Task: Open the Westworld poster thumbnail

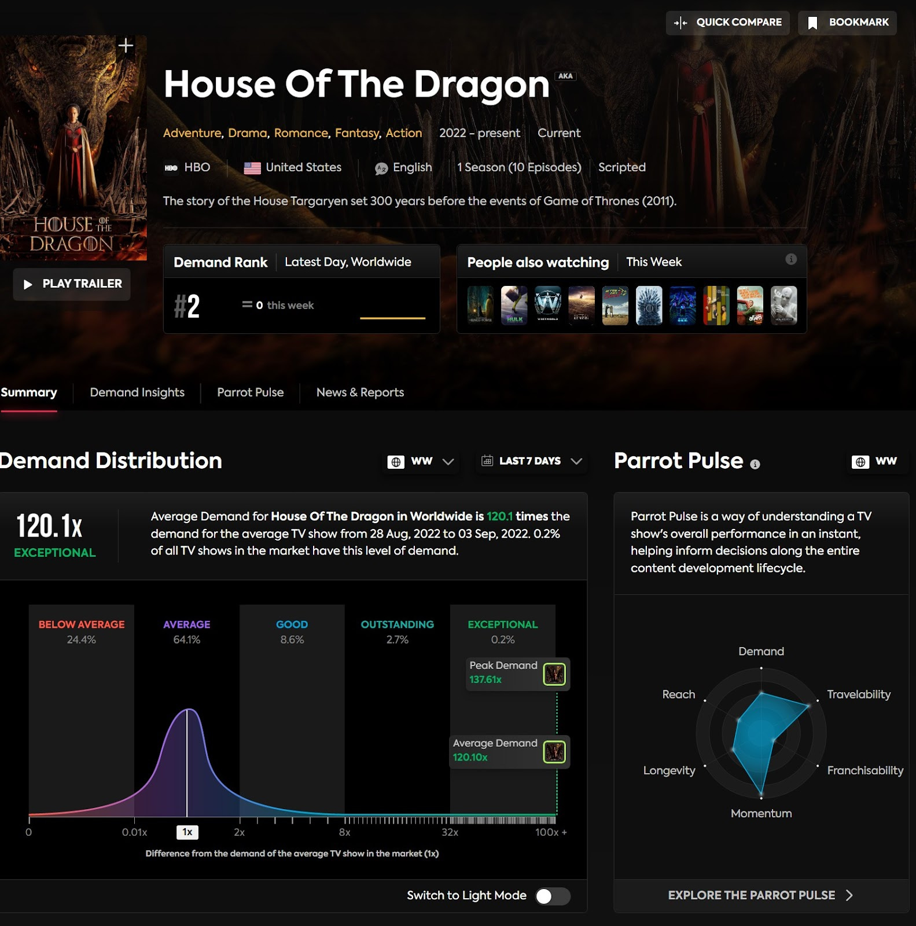Action: click(x=547, y=305)
